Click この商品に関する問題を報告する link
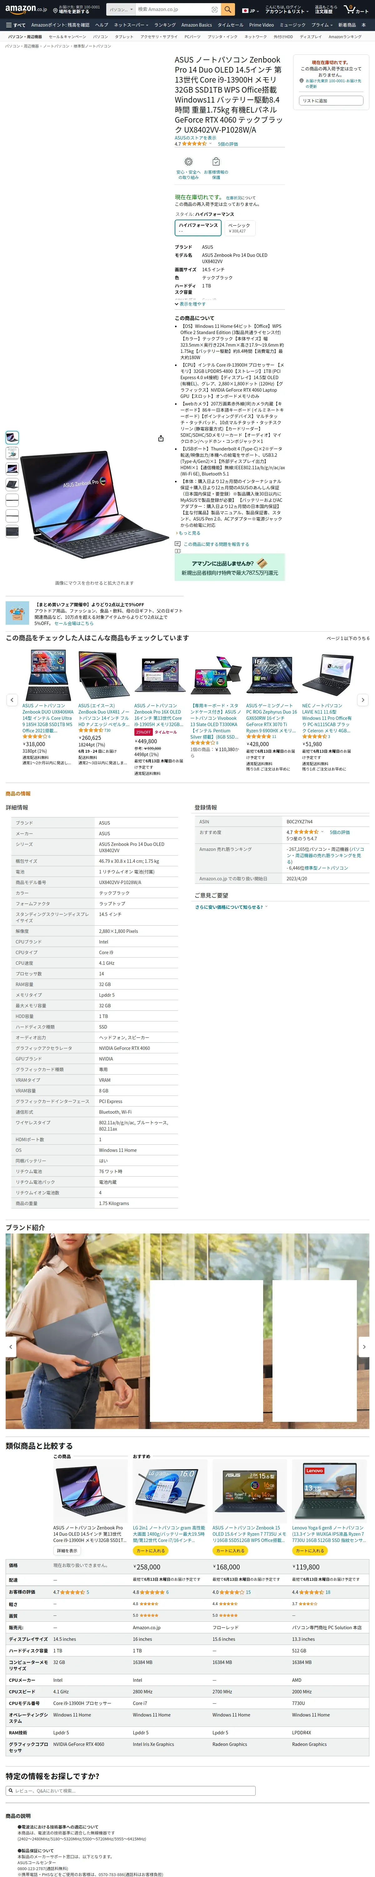The height and width of the screenshot is (1877, 375). (x=216, y=544)
